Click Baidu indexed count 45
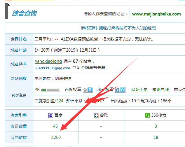Screen dimensions: 185x147 (x=55, y=126)
